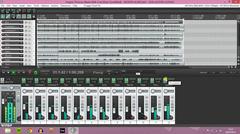Solo the Snare track in track panel
This screenshot has height=134, width=240.
tap(29, 39)
